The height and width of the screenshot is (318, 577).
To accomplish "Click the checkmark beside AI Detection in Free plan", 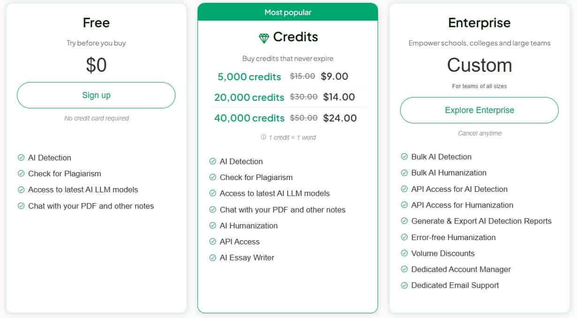I will coord(22,158).
